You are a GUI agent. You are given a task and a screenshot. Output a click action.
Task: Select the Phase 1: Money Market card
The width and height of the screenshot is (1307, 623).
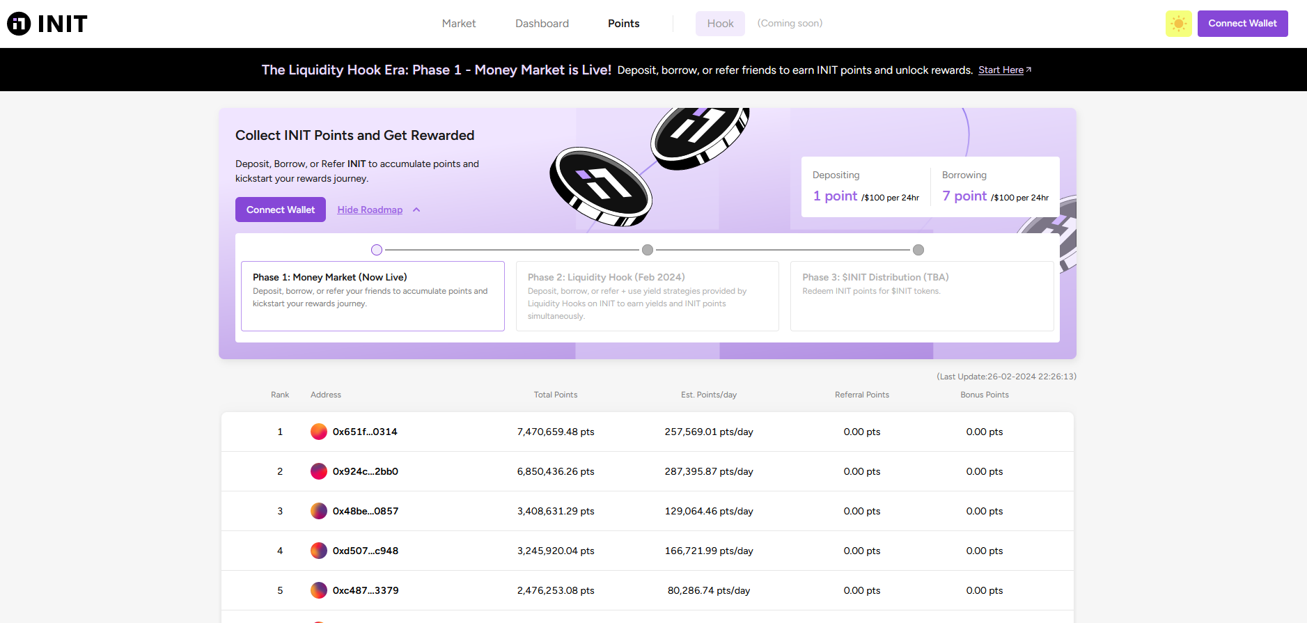point(373,296)
